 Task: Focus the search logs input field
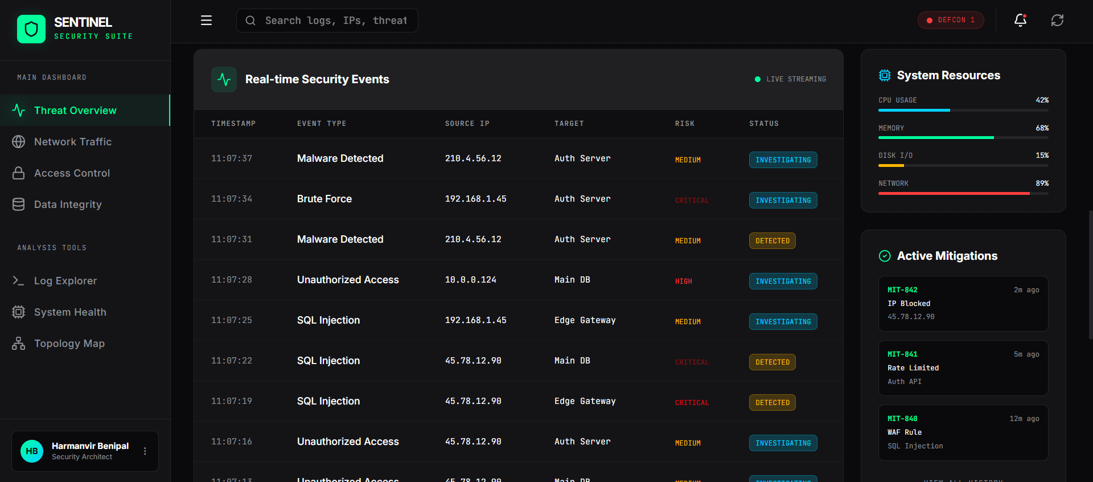point(336,21)
